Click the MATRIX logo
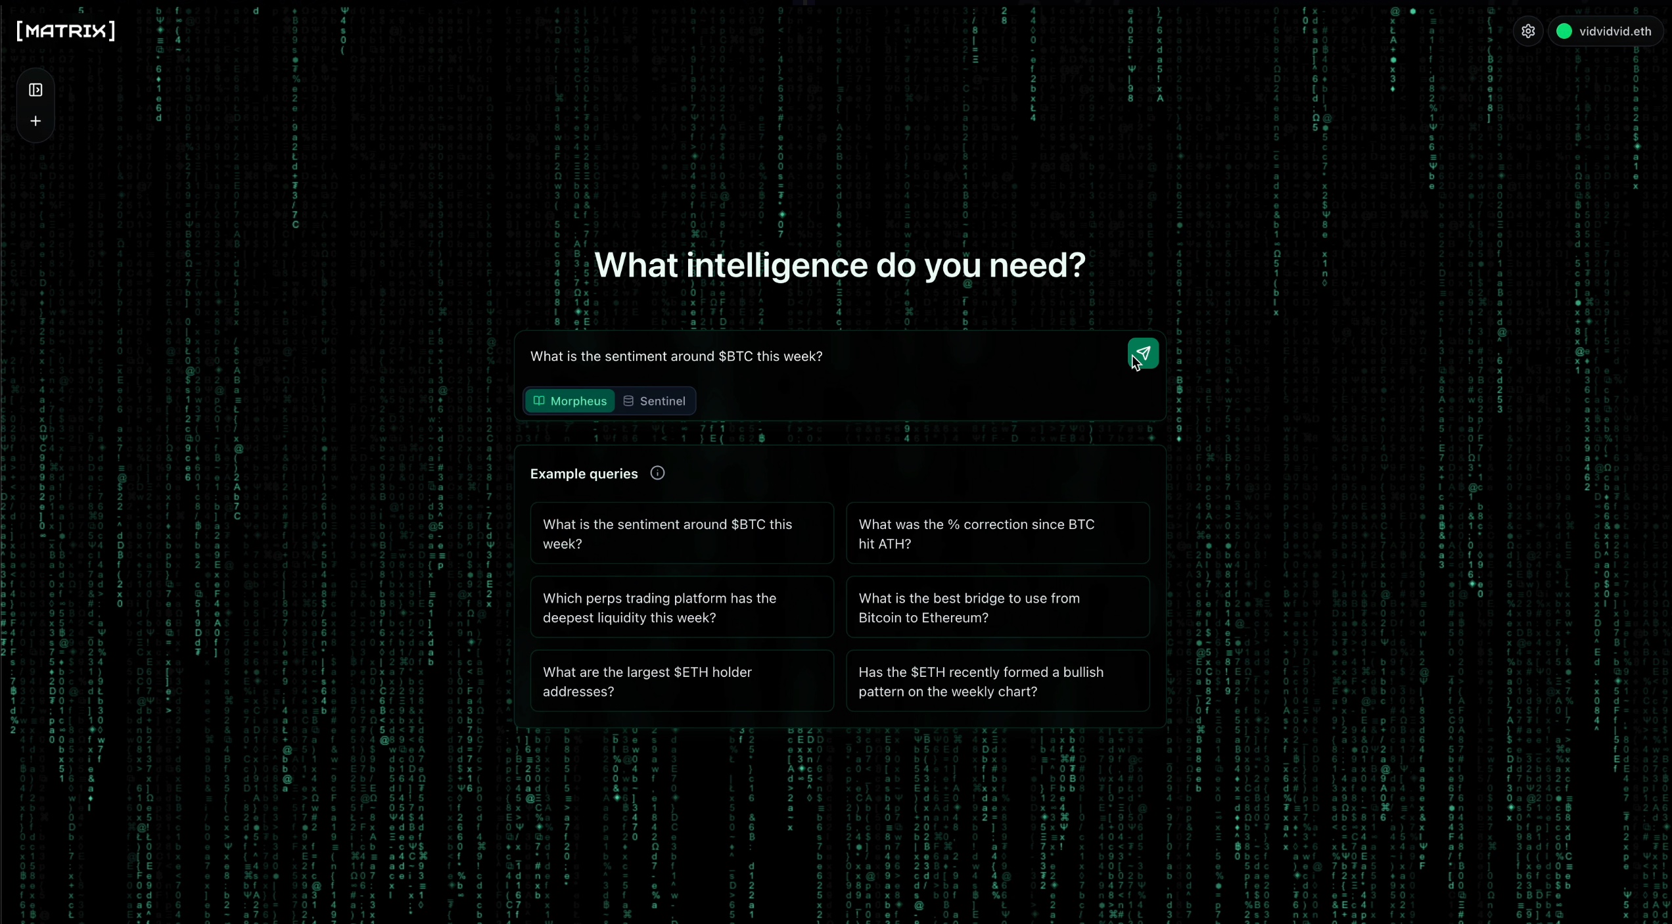This screenshot has height=924, width=1672. (x=66, y=31)
